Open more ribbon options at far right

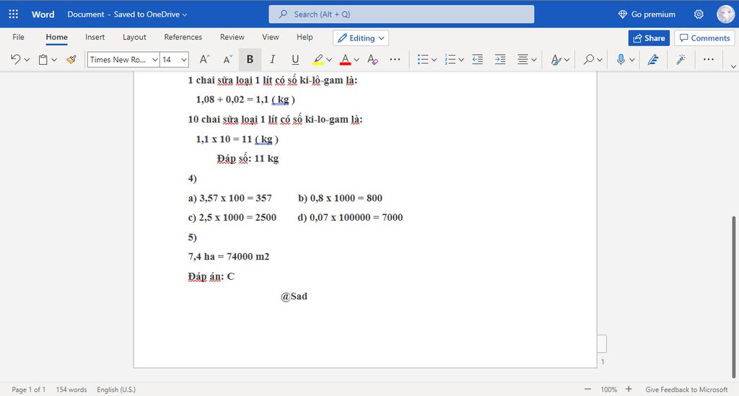709,59
